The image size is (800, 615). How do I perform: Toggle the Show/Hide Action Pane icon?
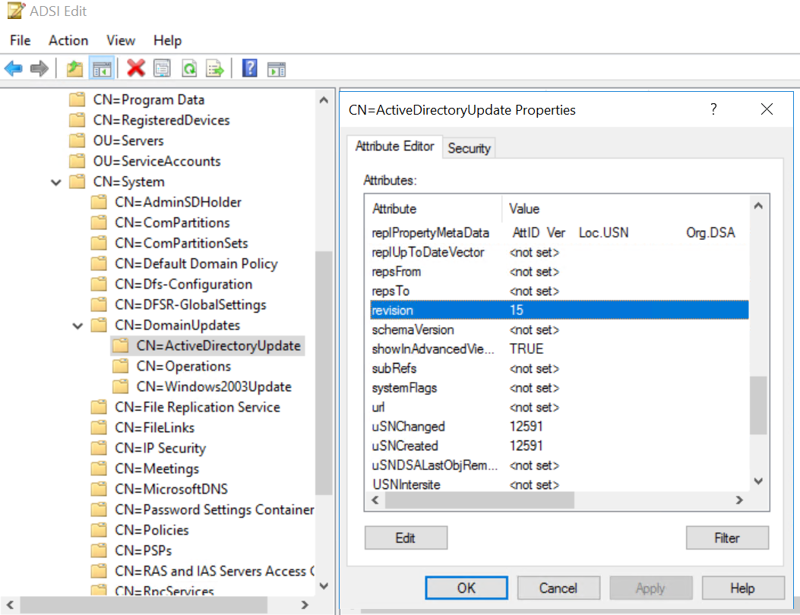(276, 69)
